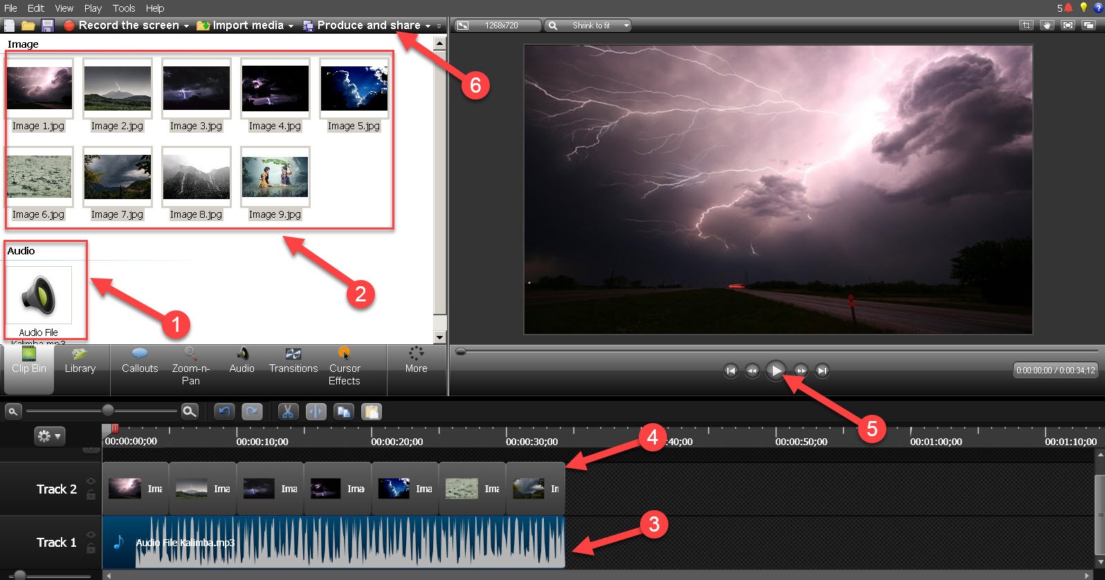Activate the Pan hand tool above the preview
The image size is (1105, 580).
point(1047,26)
